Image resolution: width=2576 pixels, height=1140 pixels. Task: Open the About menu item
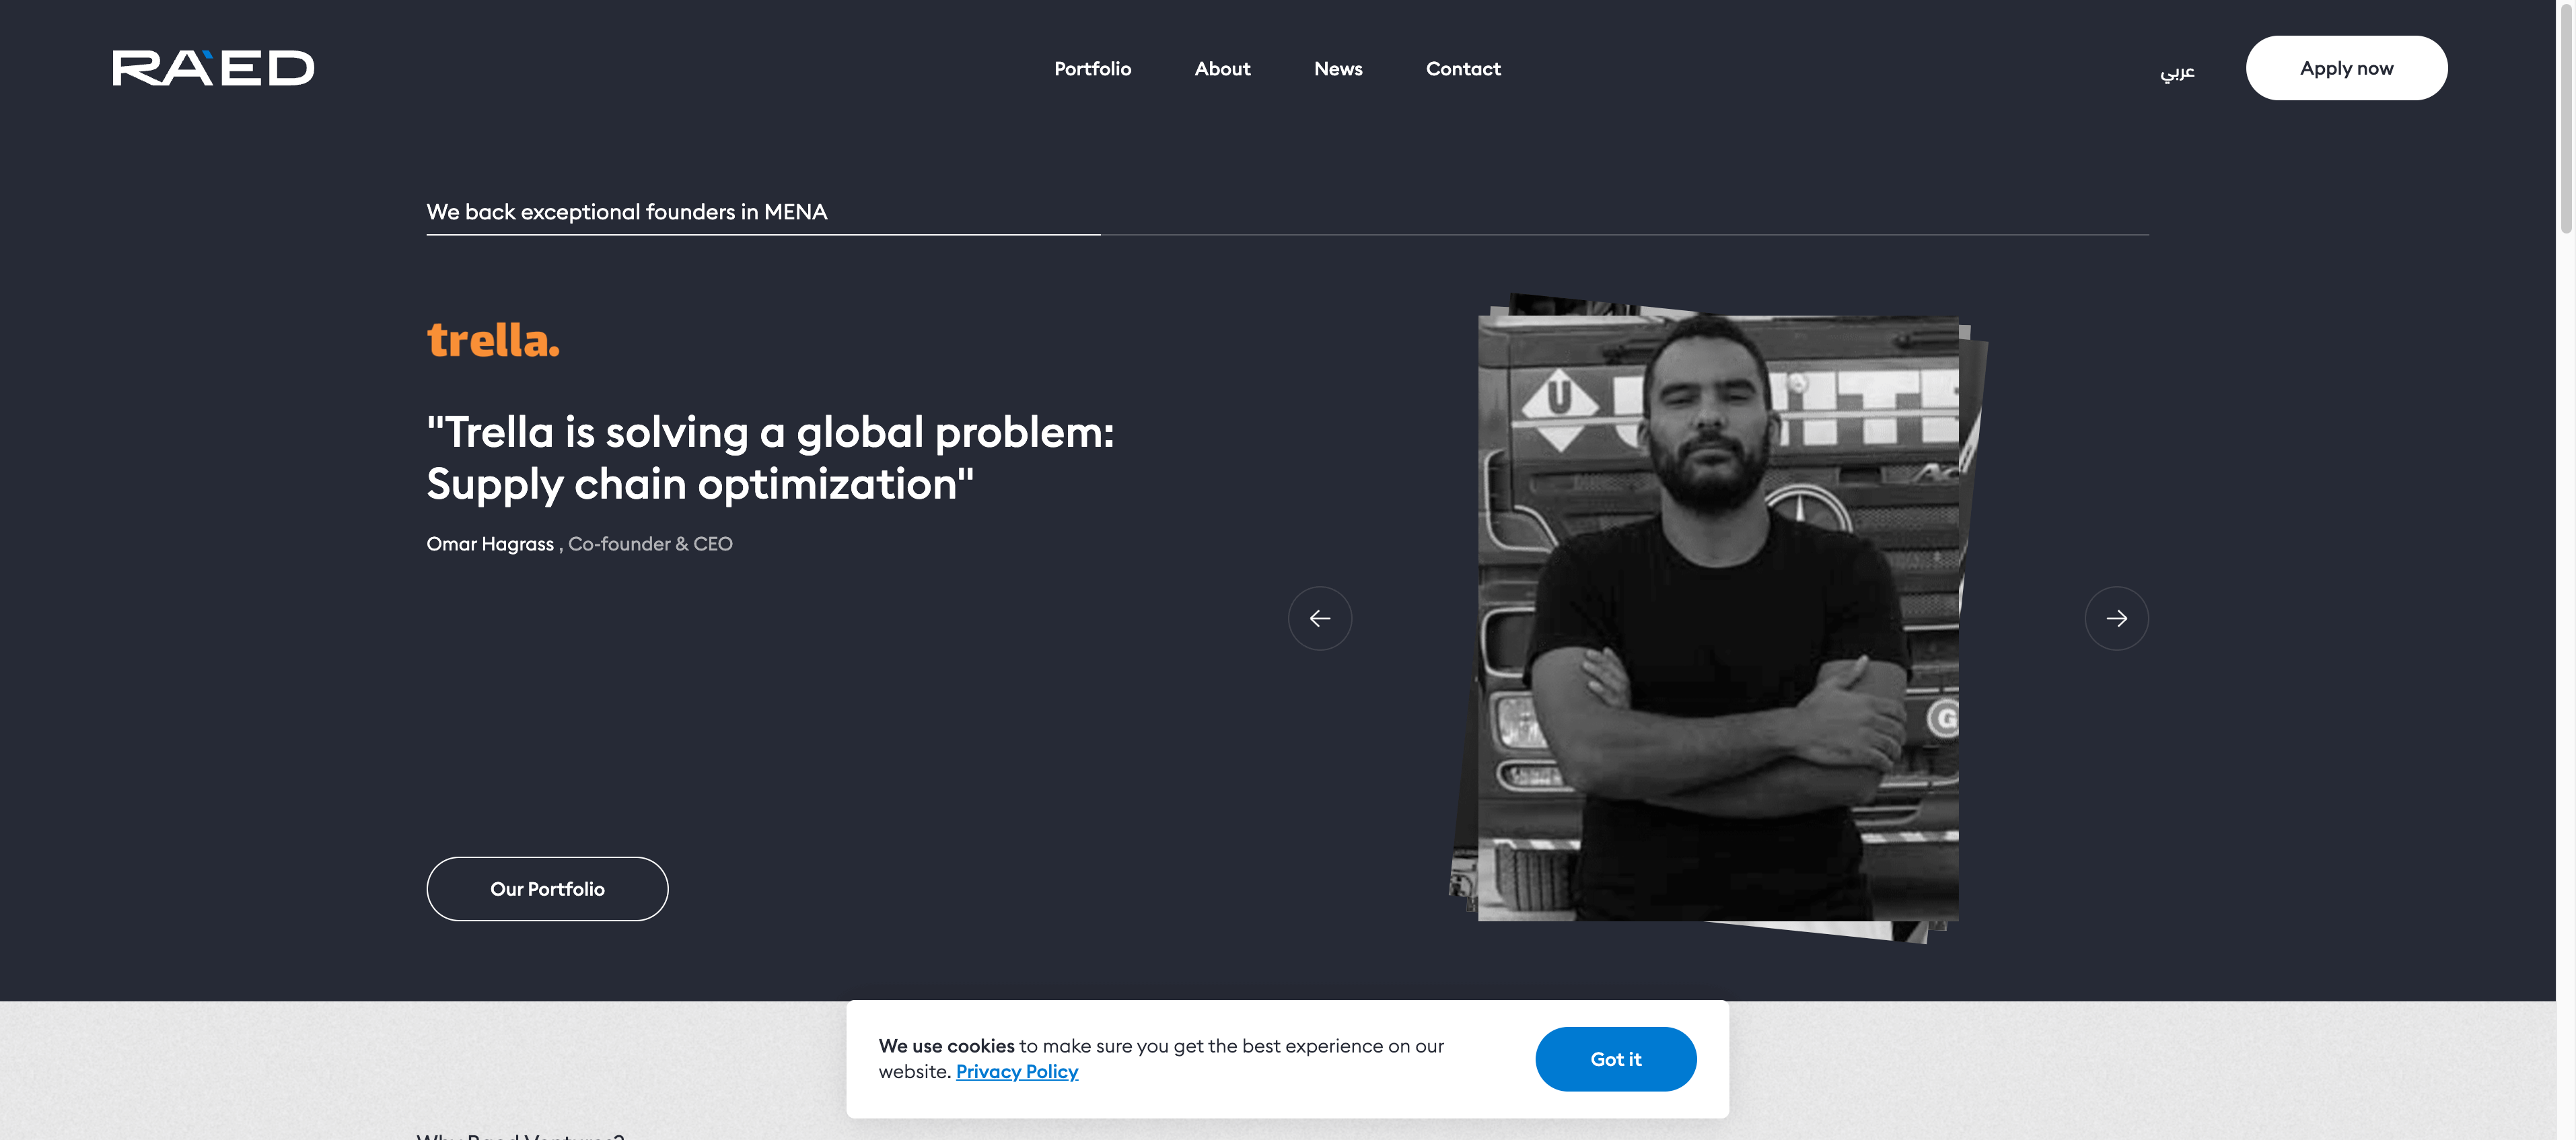coord(1222,69)
